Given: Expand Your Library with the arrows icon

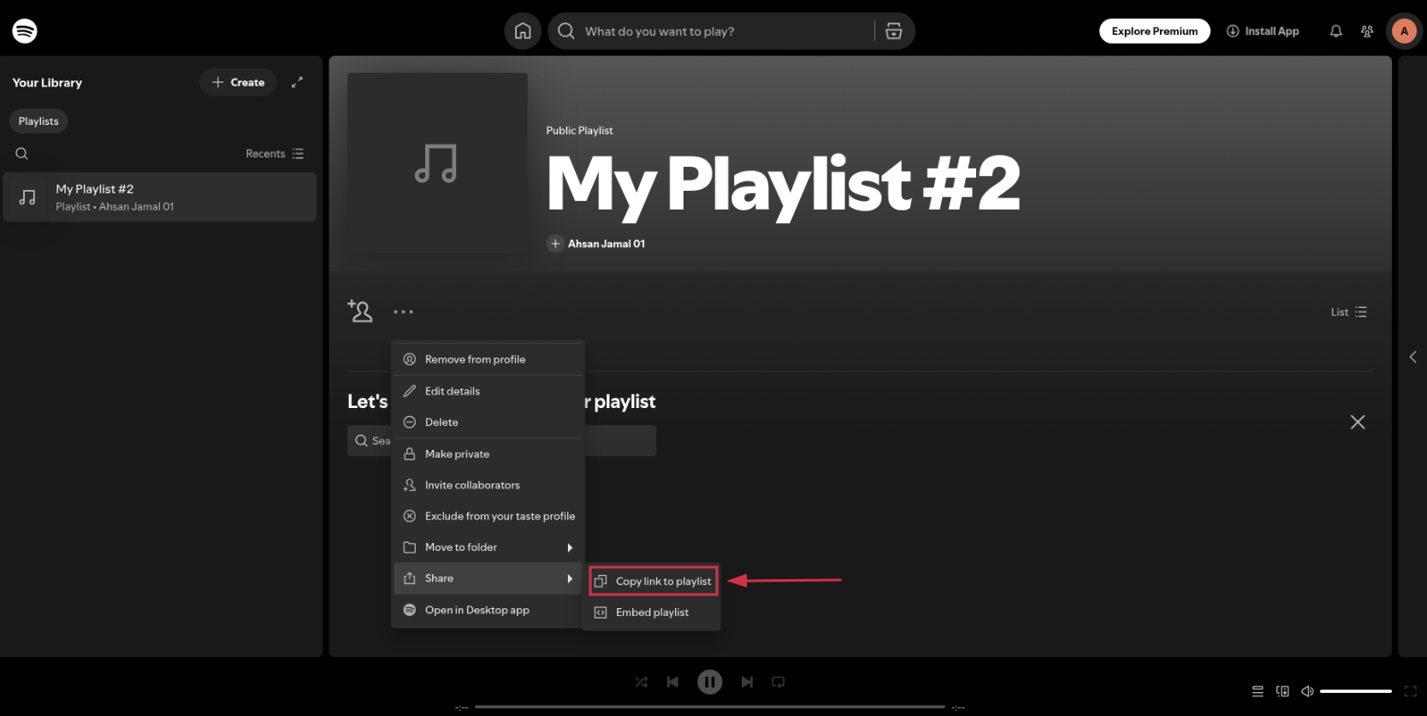Looking at the screenshot, I should point(297,82).
